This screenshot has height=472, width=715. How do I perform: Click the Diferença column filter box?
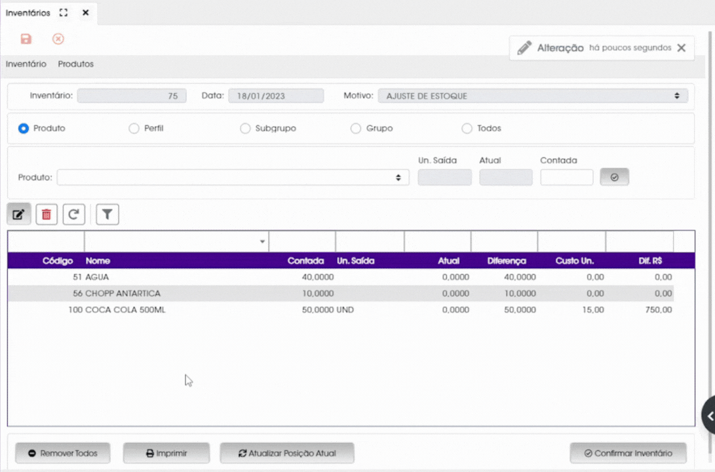pos(505,242)
